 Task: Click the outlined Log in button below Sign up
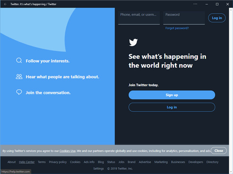(x=172, y=107)
